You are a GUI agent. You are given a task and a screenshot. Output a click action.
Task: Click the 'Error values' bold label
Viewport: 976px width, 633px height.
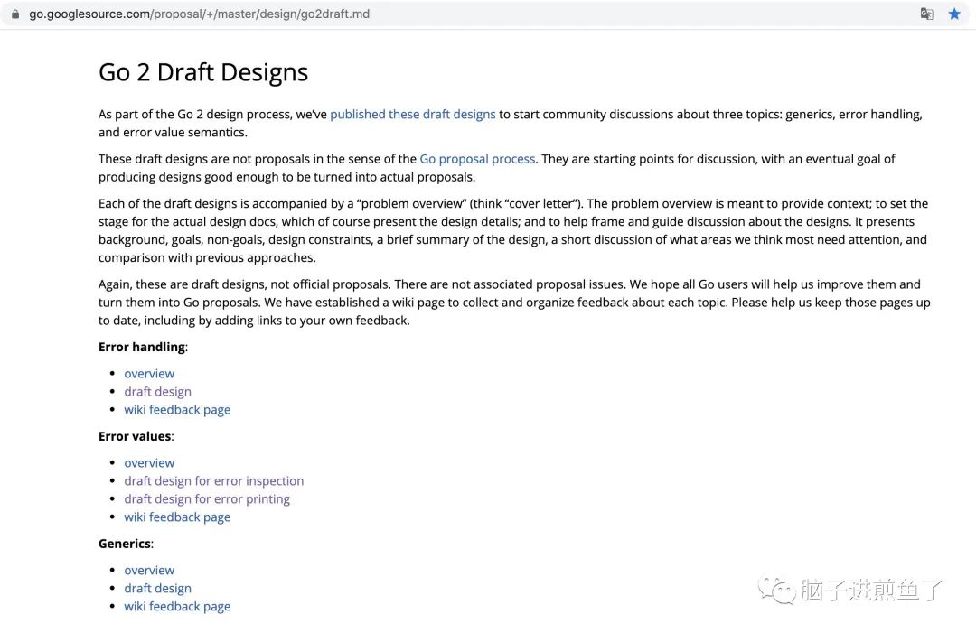(x=135, y=436)
